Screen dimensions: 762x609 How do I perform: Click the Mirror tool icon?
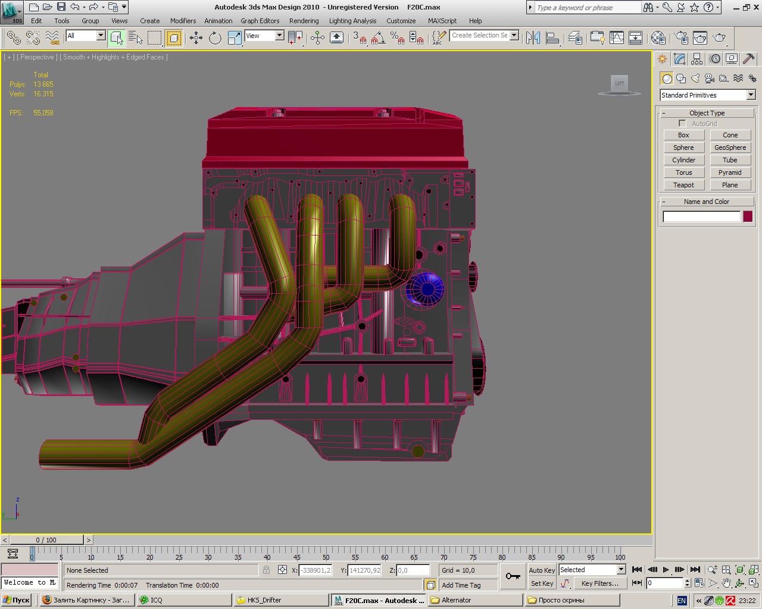[533, 38]
